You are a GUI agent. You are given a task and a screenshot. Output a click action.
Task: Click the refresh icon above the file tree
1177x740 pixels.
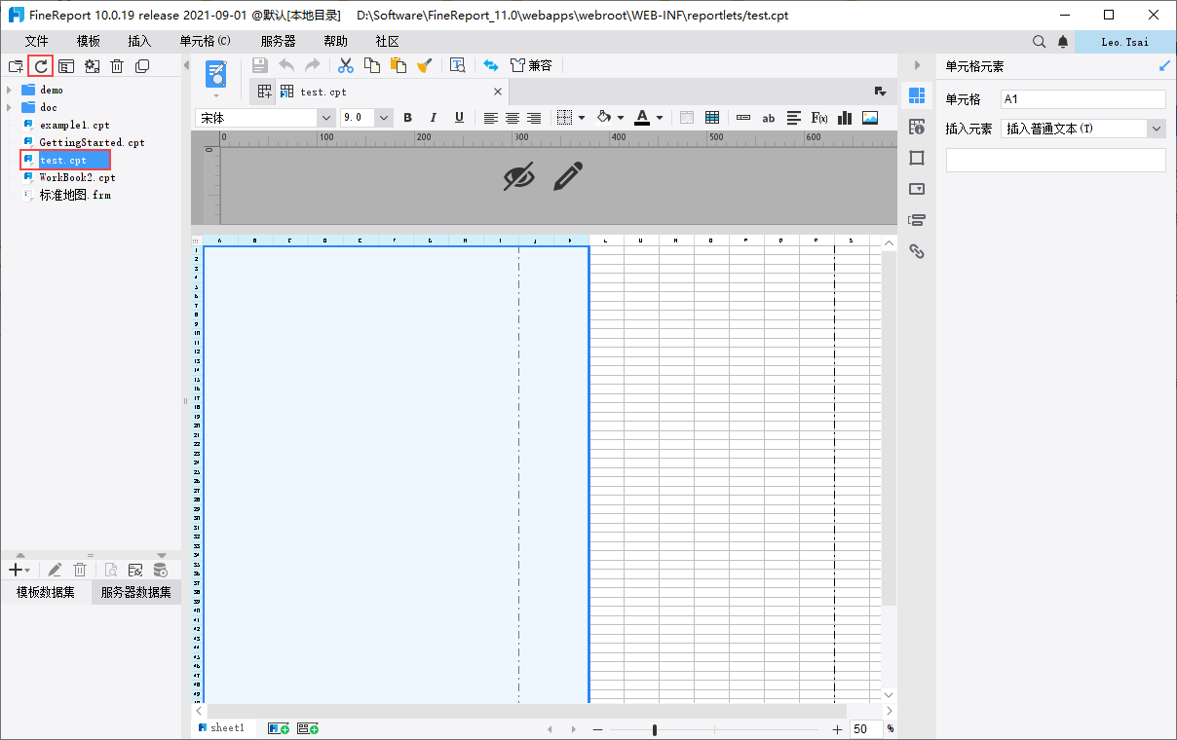pos(41,66)
